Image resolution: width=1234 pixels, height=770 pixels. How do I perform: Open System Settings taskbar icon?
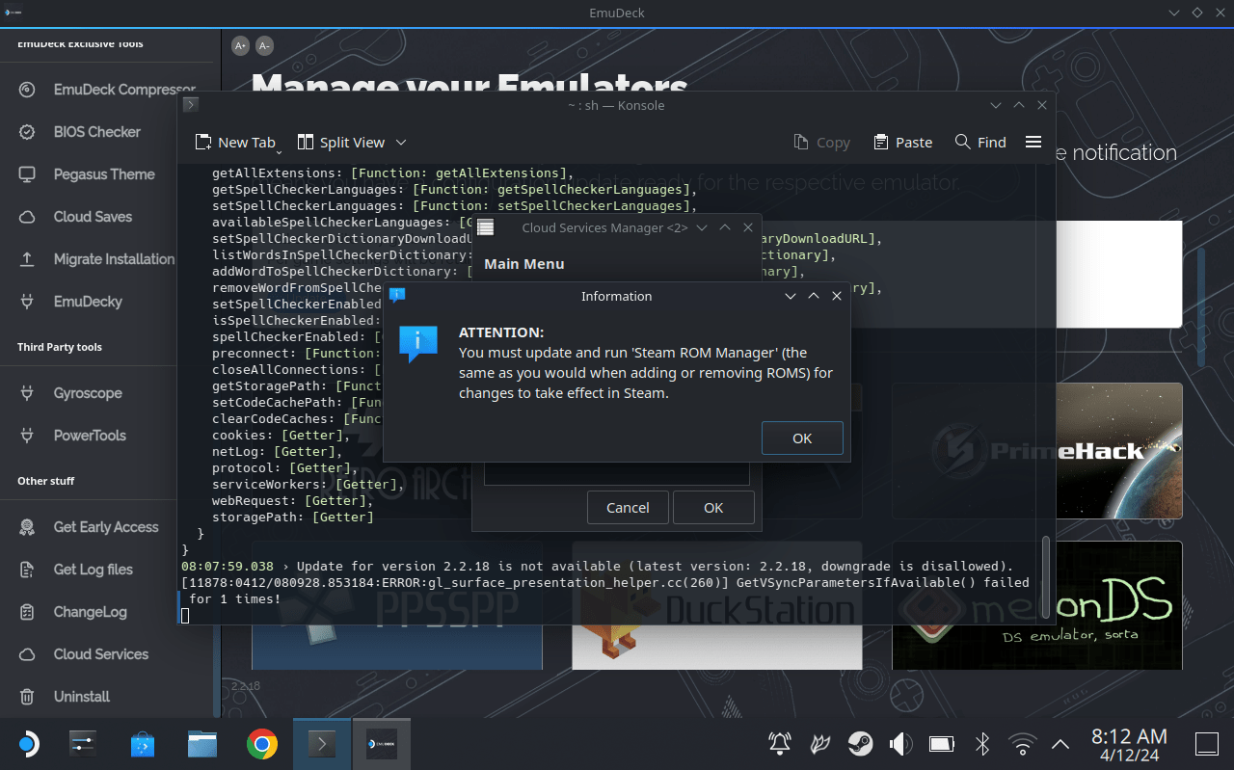point(84,743)
